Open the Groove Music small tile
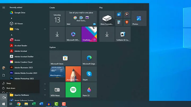This screenshot has height=107, width=191. tap(127, 15)
